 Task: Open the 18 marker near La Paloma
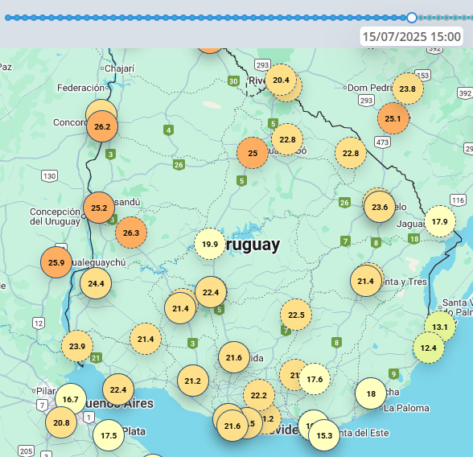click(371, 393)
